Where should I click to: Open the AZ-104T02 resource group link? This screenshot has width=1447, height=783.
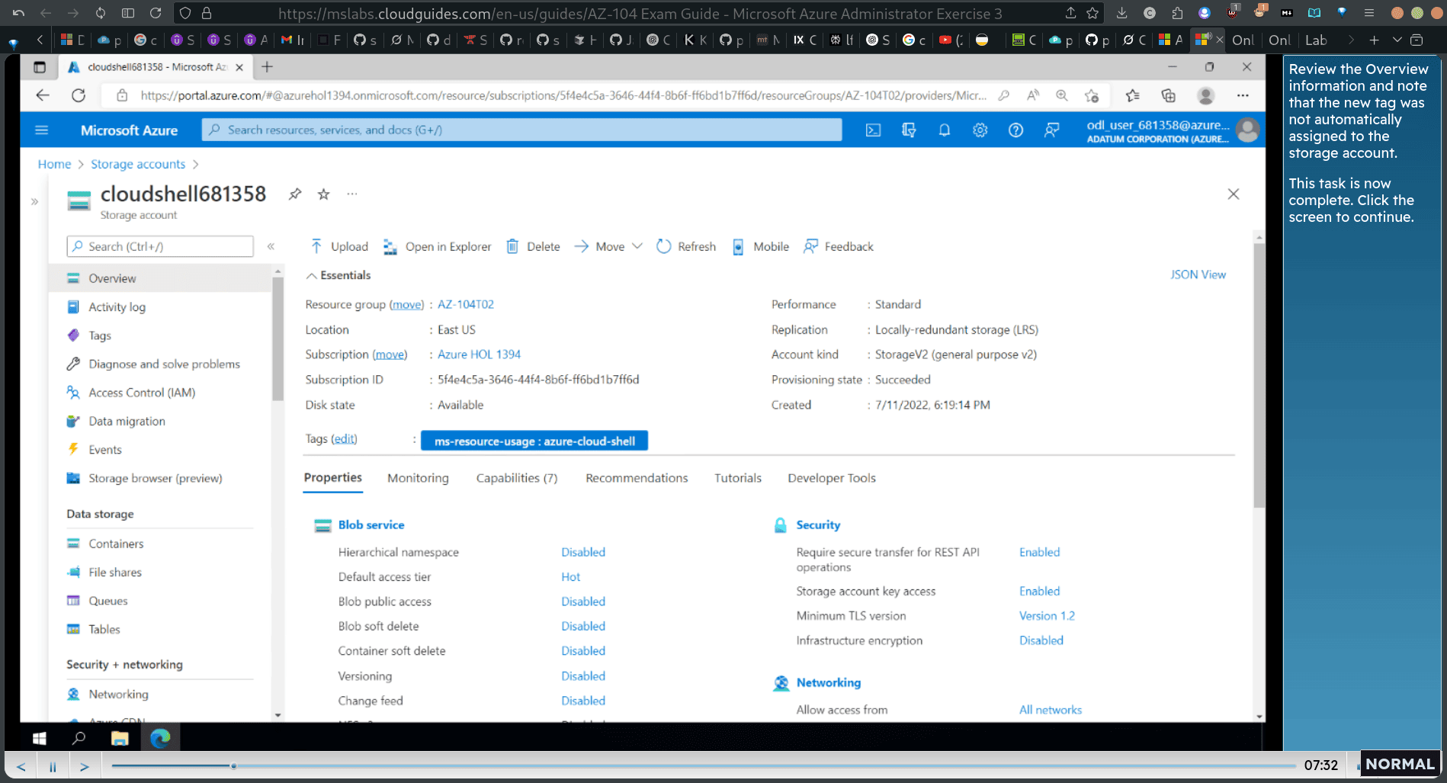click(x=466, y=304)
